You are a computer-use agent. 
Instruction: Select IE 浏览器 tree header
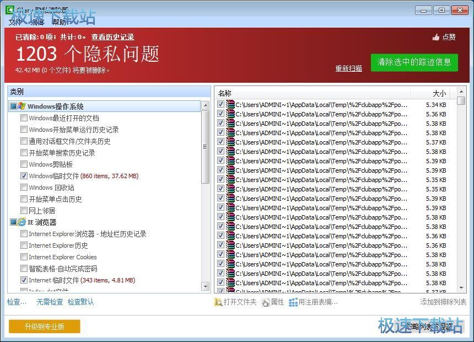click(42, 222)
